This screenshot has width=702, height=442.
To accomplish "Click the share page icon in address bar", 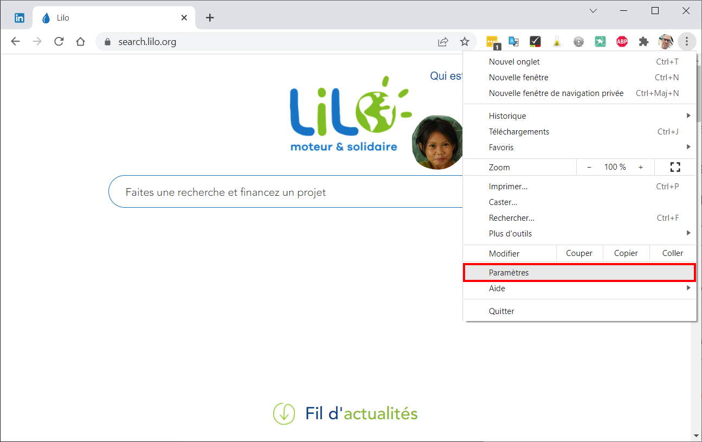I will coord(443,42).
